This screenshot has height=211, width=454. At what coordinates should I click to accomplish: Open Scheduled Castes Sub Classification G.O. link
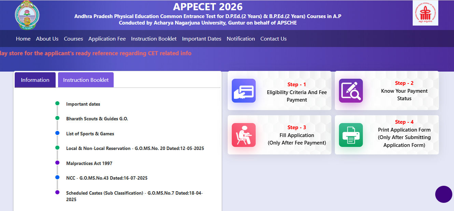click(x=134, y=196)
